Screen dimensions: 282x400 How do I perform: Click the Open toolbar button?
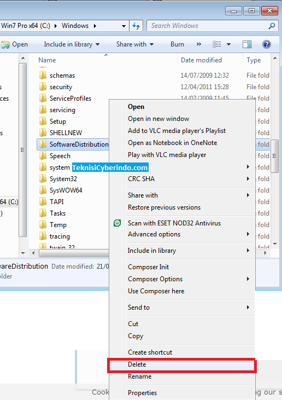tap(14, 44)
